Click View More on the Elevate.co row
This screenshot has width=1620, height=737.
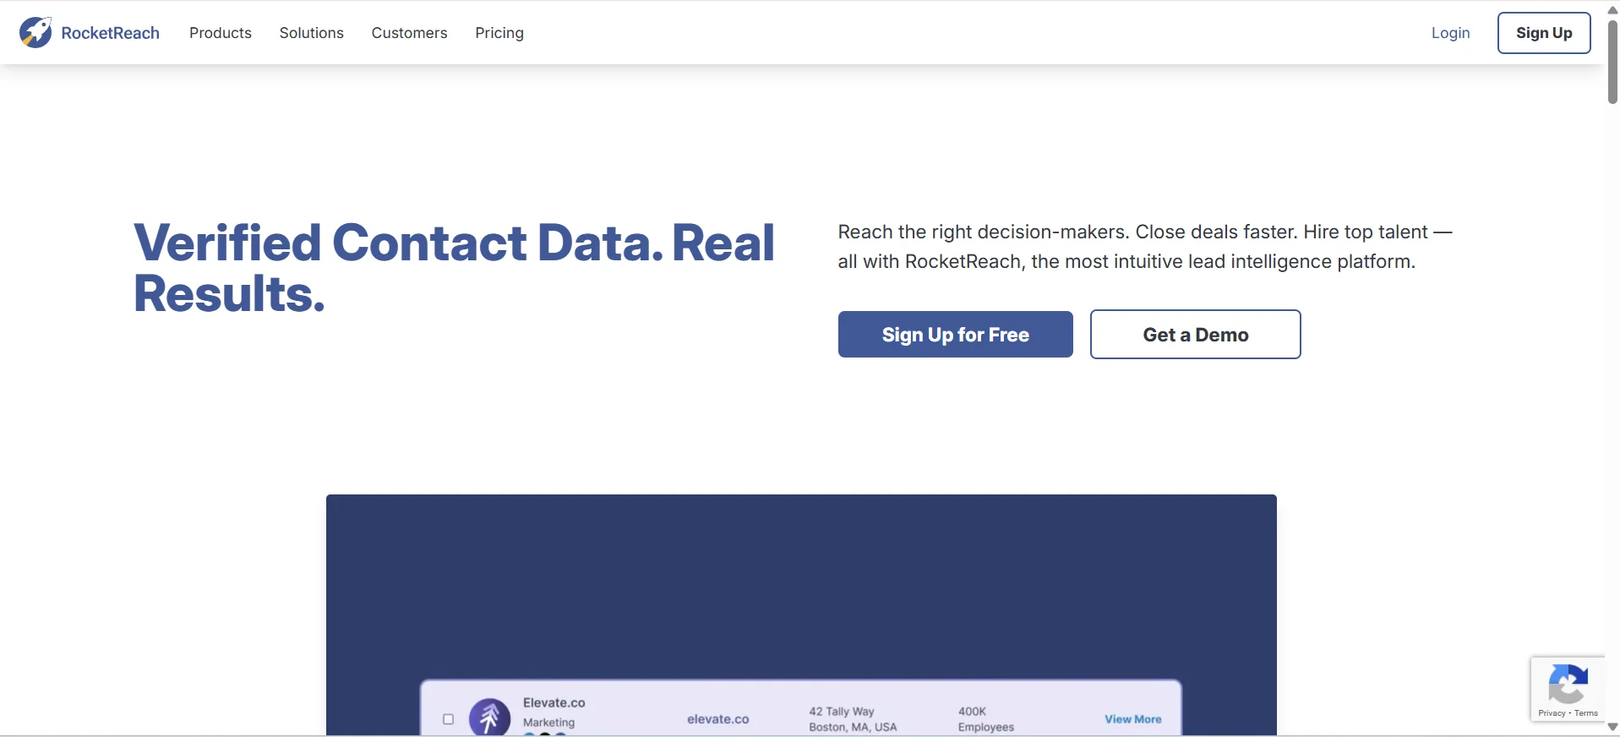(x=1132, y=719)
